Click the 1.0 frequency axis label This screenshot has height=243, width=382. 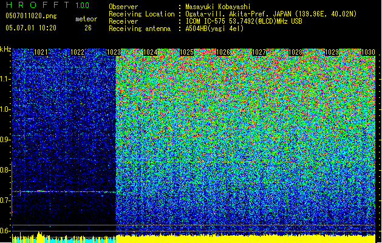5,110
